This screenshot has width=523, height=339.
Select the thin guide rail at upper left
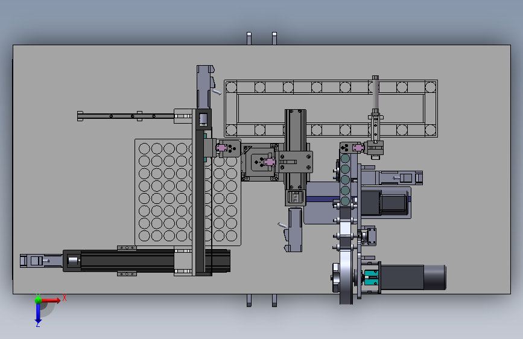[x=125, y=116]
